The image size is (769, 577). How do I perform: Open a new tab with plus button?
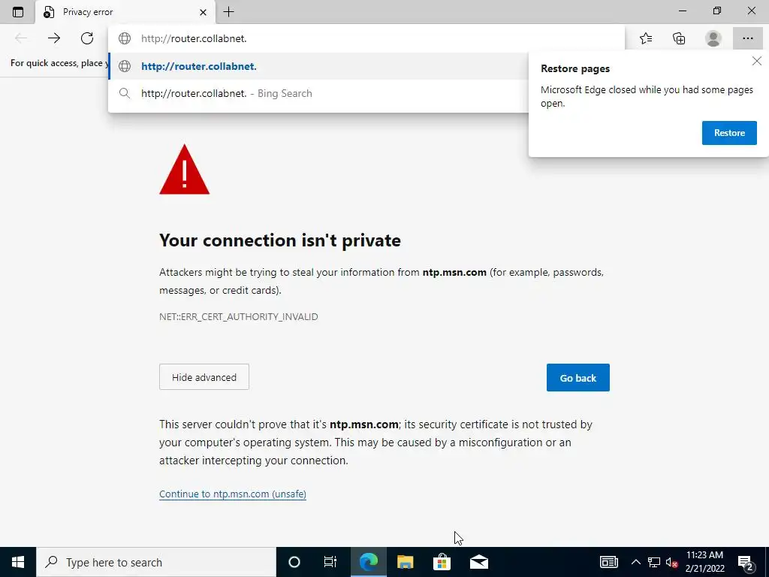(228, 12)
